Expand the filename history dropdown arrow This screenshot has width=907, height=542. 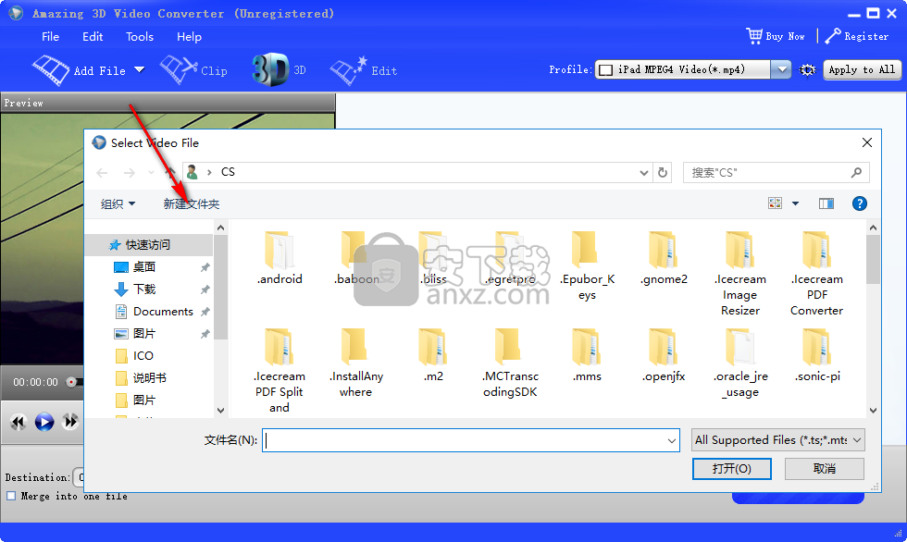point(672,440)
